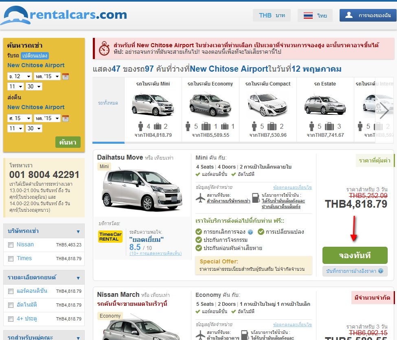This screenshot has width=397, height=340.
Task: Select the all cars tab
Action: pos(108,110)
